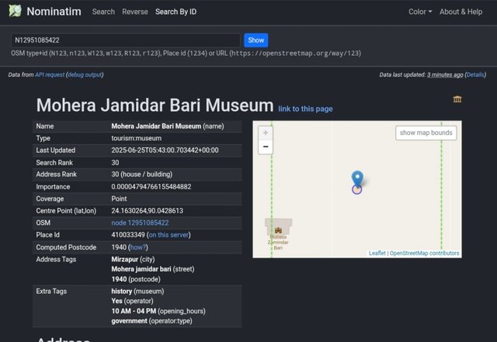Click the Last Updated timestamp value
Image resolution: width=497 pixels, height=342 pixels.
165,150
